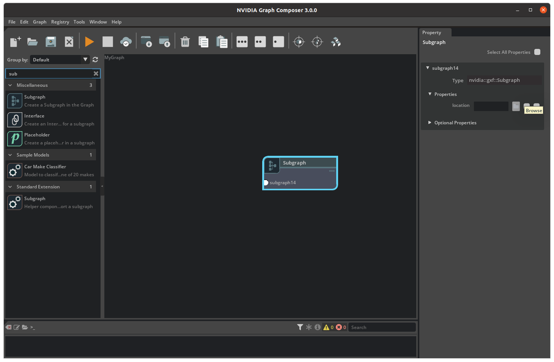The image size is (554, 362).
Task: Click the plain crosshair target icon
Action: pos(317,42)
